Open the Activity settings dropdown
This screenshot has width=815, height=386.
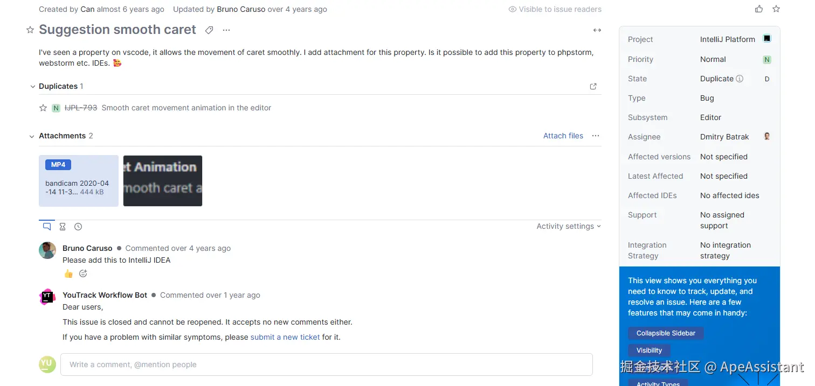pyautogui.click(x=568, y=227)
